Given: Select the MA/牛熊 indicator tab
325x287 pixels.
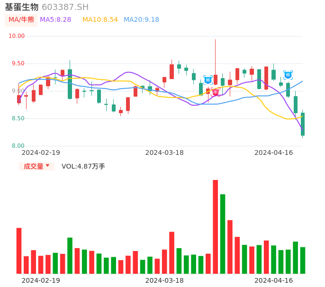Looking at the screenshot, I should pos(21,20).
